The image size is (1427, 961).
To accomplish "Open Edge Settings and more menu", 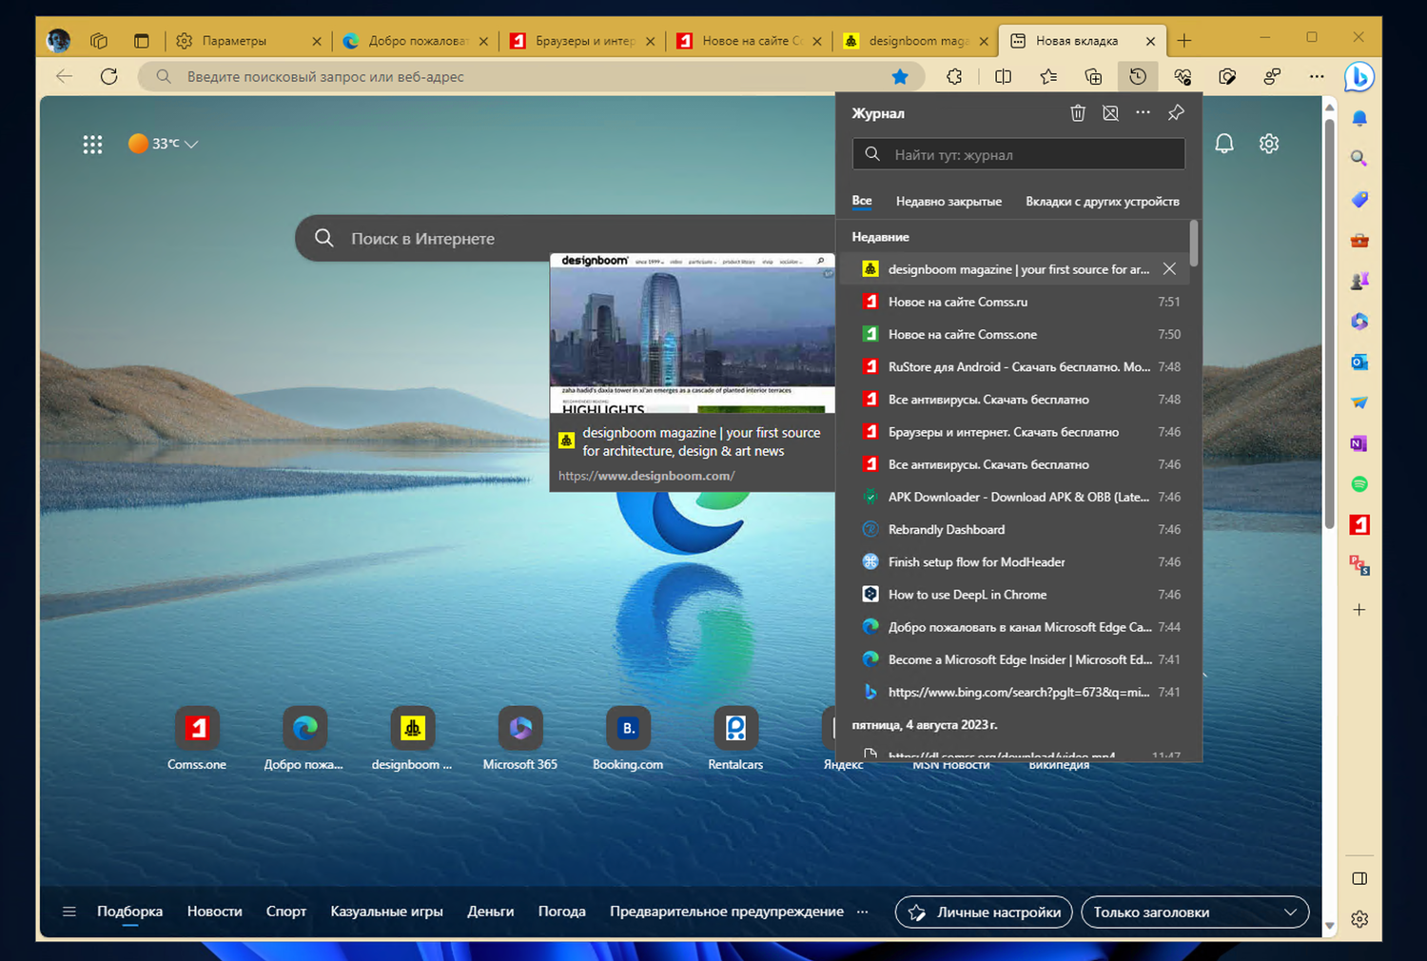I will [x=1317, y=77].
